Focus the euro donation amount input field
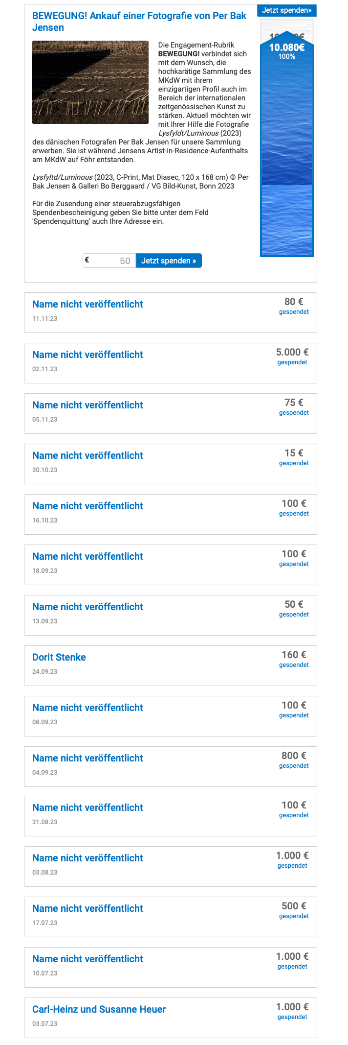This screenshot has width=348, height=1045. (109, 261)
